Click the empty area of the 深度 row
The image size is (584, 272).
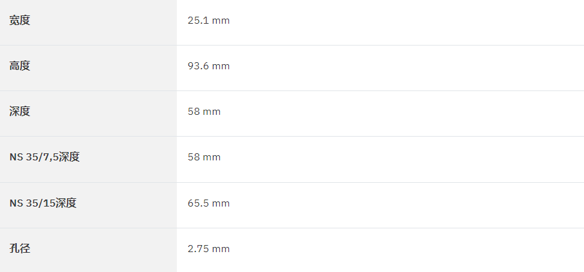(402, 112)
